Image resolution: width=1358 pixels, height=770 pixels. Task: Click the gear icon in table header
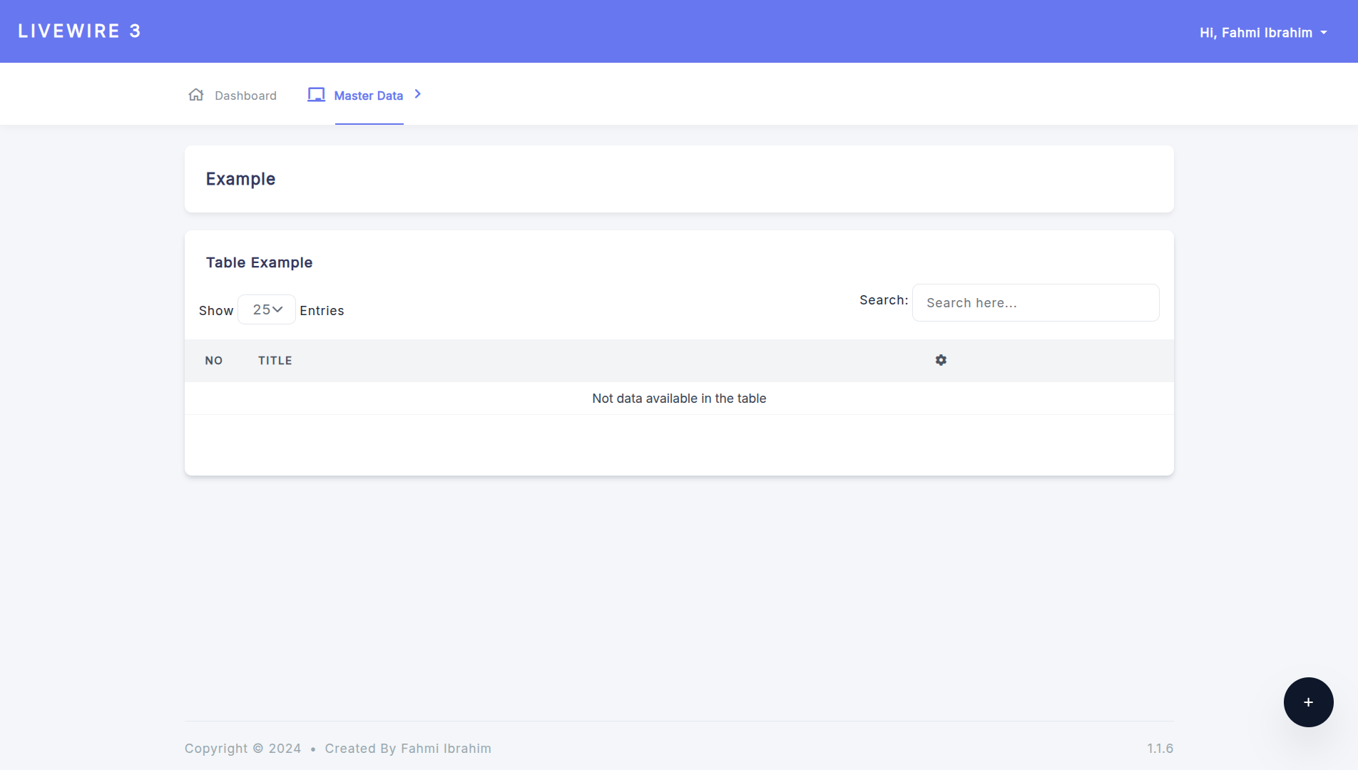[941, 360]
